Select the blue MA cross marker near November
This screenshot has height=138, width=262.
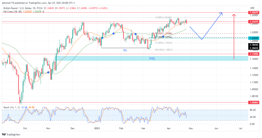click(48, 72)
